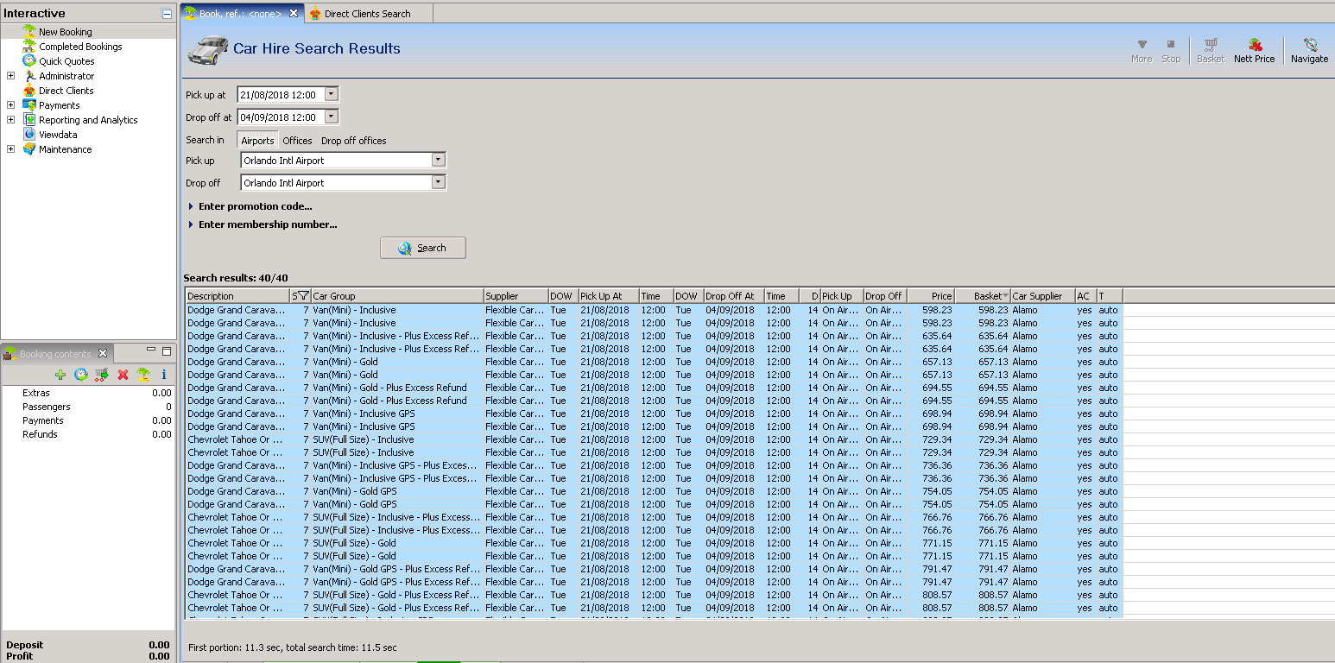Sort by Description column header
The image size is (1335, 663).
237,296
